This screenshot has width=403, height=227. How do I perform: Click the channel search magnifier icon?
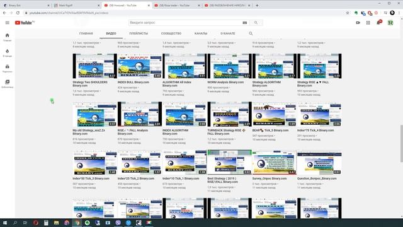[251, 33]
